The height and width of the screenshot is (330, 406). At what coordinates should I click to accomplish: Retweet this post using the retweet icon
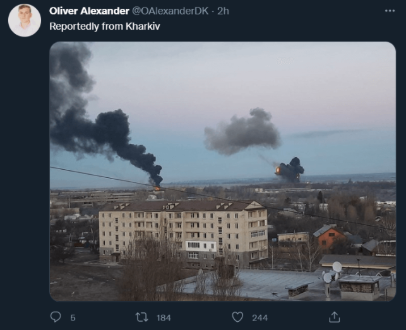click(142, 317)
